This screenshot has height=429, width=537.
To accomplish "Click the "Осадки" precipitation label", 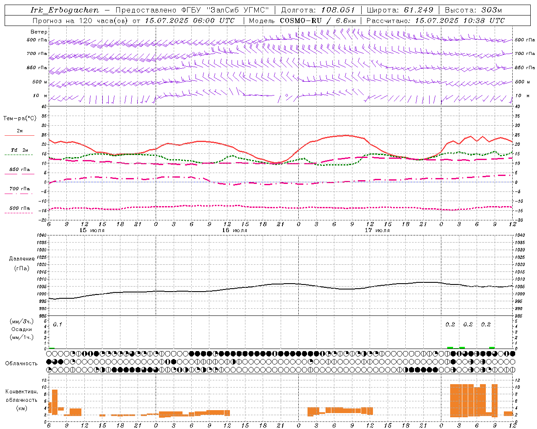I will 22,329.
